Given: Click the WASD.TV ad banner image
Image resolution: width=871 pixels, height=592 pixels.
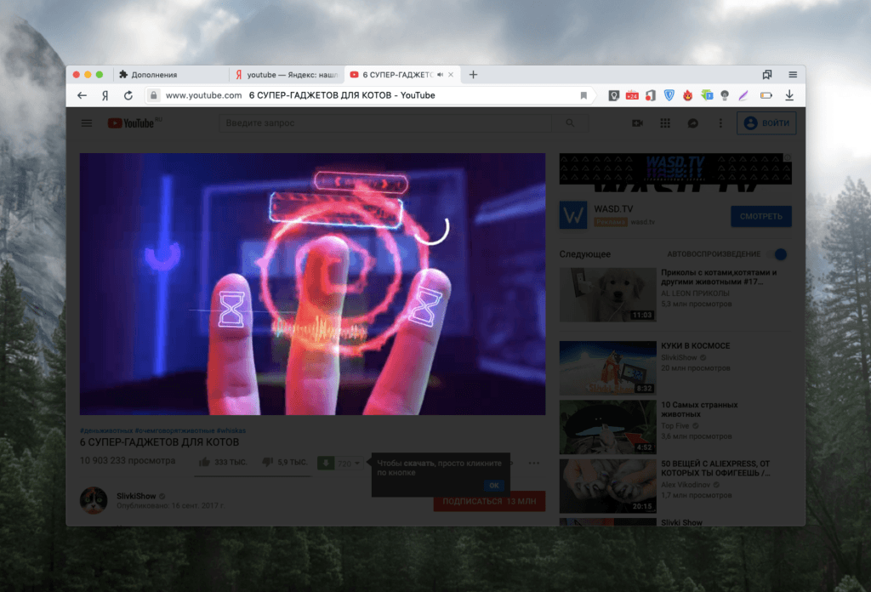Looking at the screenshot, I should 675,168.
